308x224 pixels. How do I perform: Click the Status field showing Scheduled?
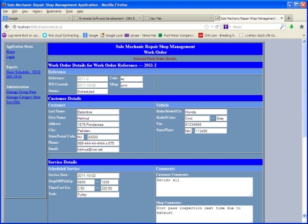pyautogui.click(x=92, y=91)
